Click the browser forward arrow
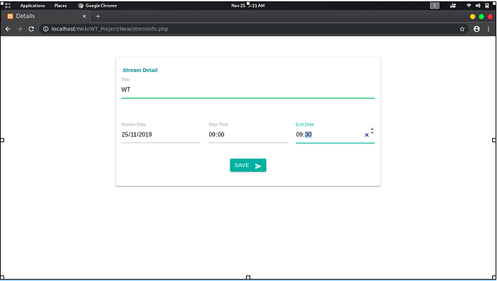497x281 pixels. (19, 29)
